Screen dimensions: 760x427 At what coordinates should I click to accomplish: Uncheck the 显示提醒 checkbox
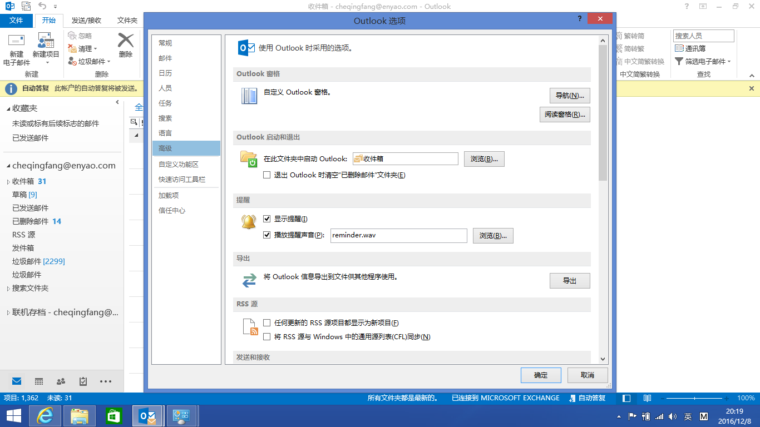click(x=267, y=219)
